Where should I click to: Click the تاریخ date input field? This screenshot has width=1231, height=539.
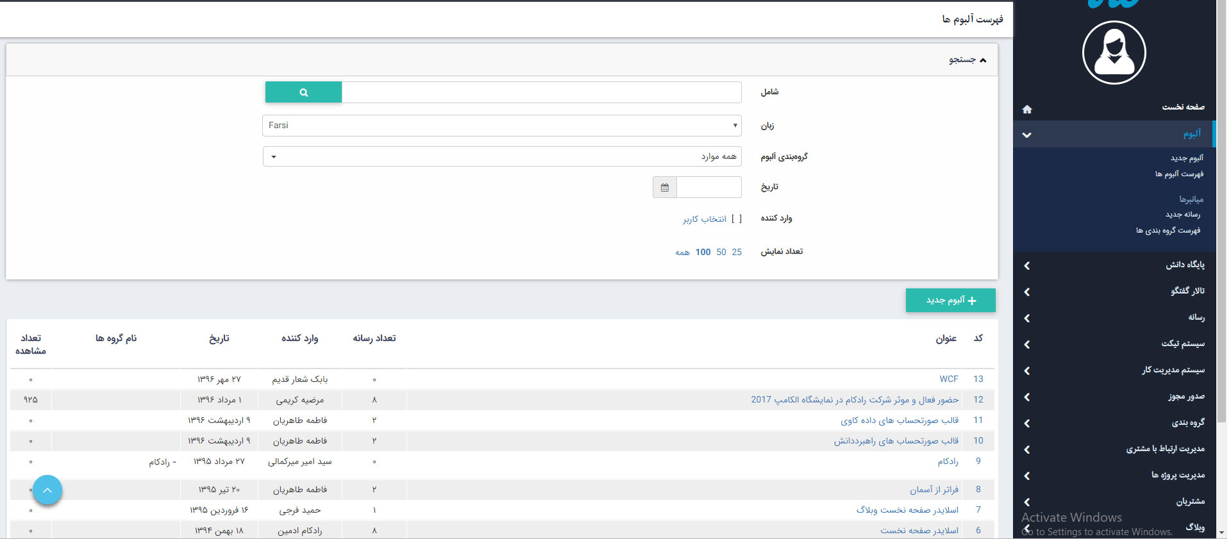708,187
